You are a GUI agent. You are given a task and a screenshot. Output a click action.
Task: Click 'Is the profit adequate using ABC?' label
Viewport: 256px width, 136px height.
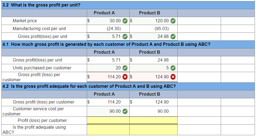pos(34,130)
